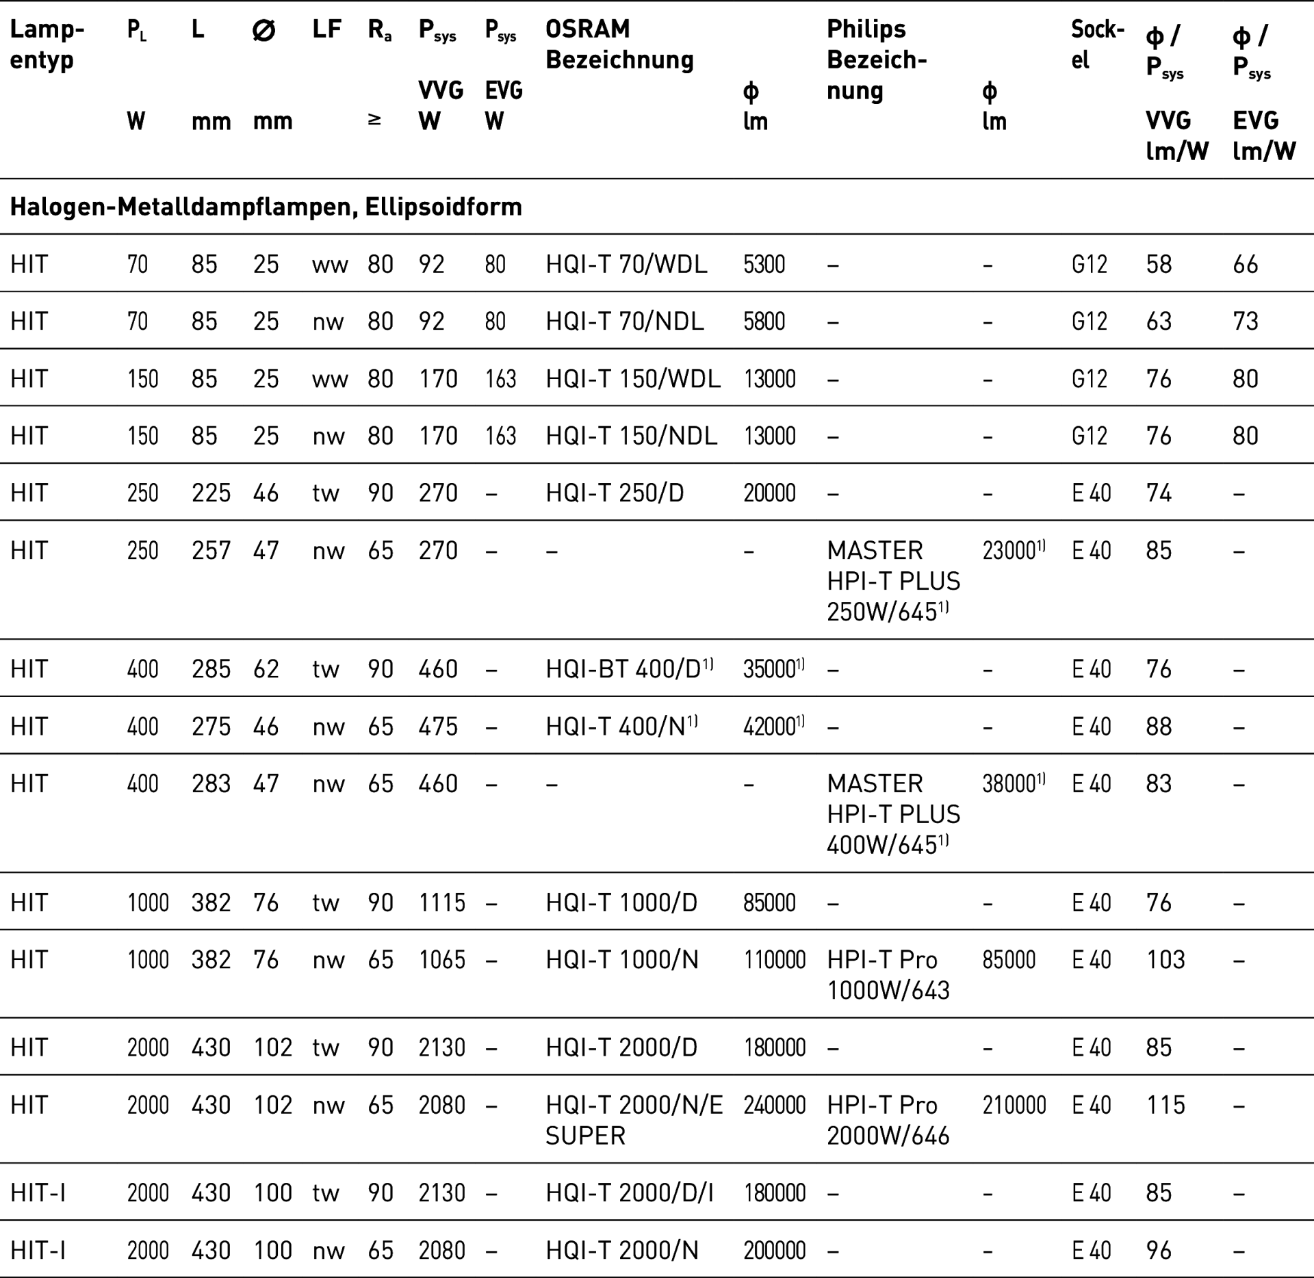Click the efficacy value '83'
Viewport: 1314px width, 1278px height.
pyautogui.click(x=1159, y=783)
